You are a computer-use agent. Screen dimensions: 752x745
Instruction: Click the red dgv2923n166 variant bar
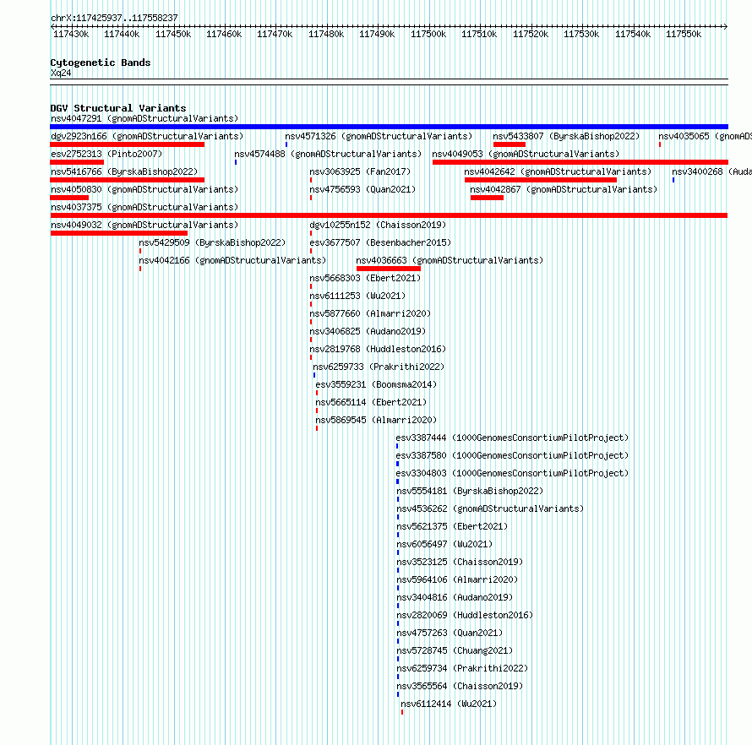tap(127, 144)
